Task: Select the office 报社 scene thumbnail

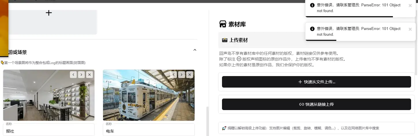Action: (x=49, y=95)
